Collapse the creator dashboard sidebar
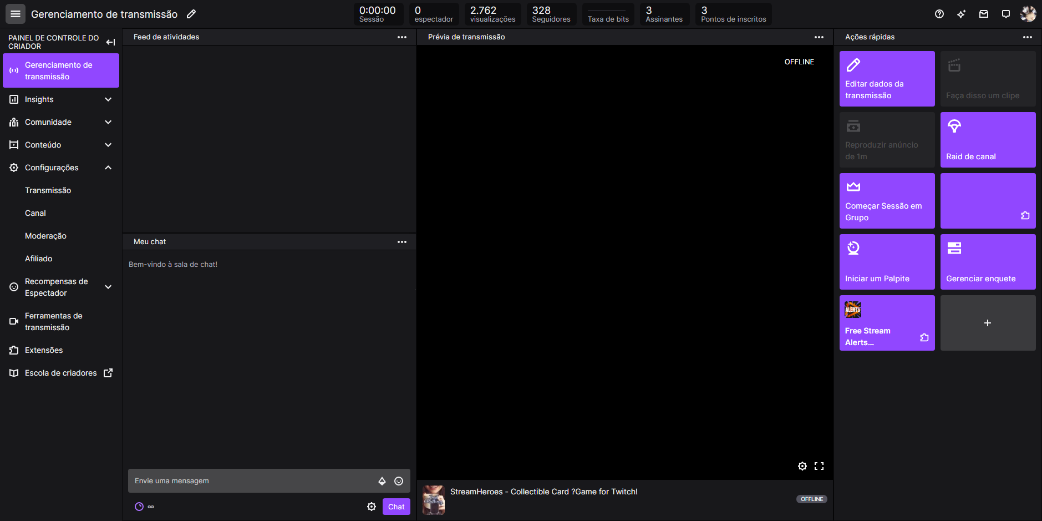1042x521 pixels. 110,42
